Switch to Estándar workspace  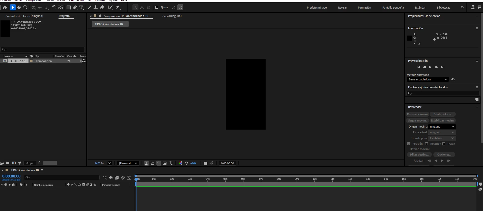click(x=420, y=8)
